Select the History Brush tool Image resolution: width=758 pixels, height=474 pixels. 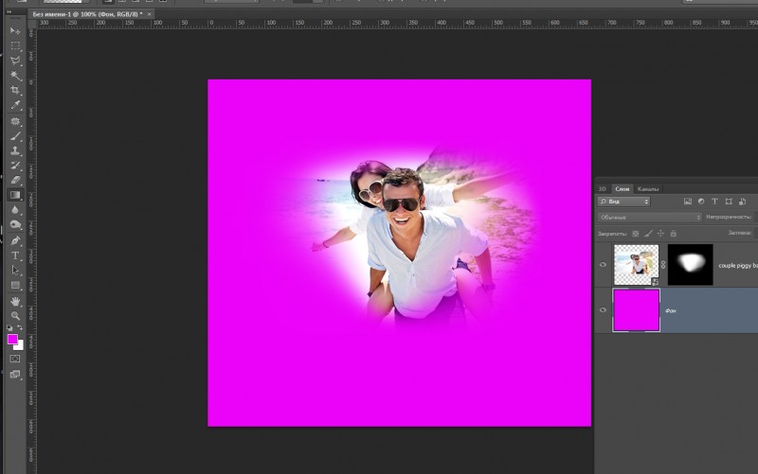15,166
